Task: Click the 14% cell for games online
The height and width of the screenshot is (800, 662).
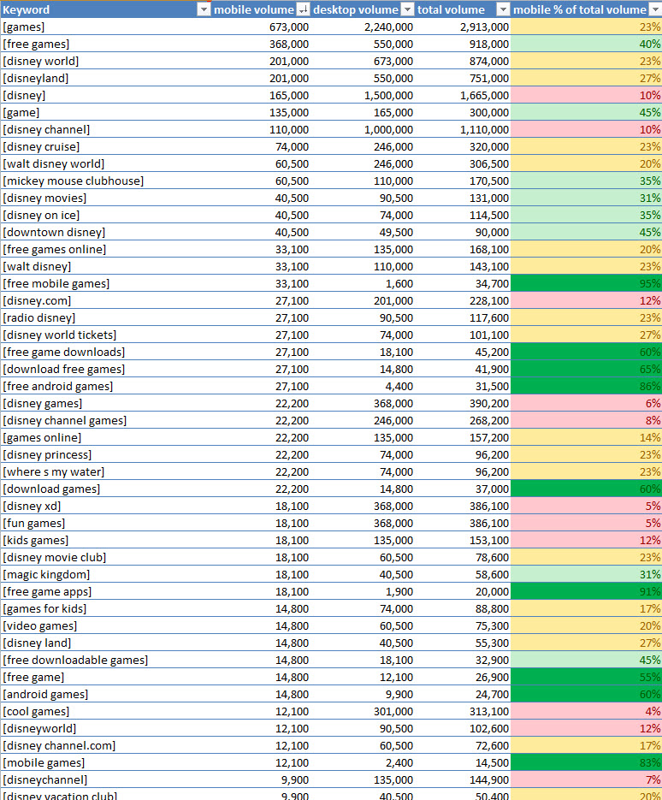Action: 587,437
